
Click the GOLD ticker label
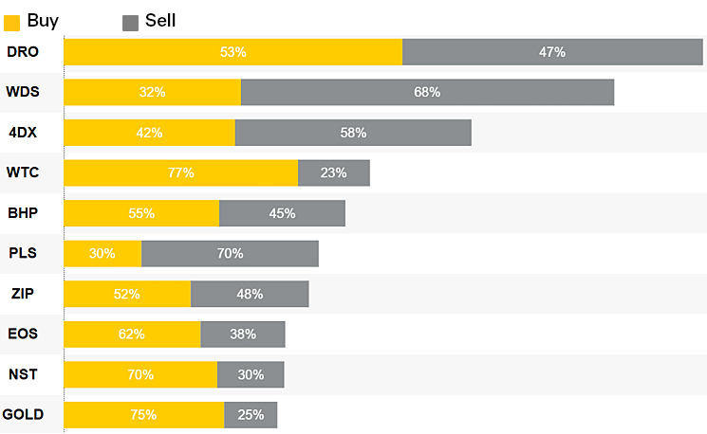point(22,414)
